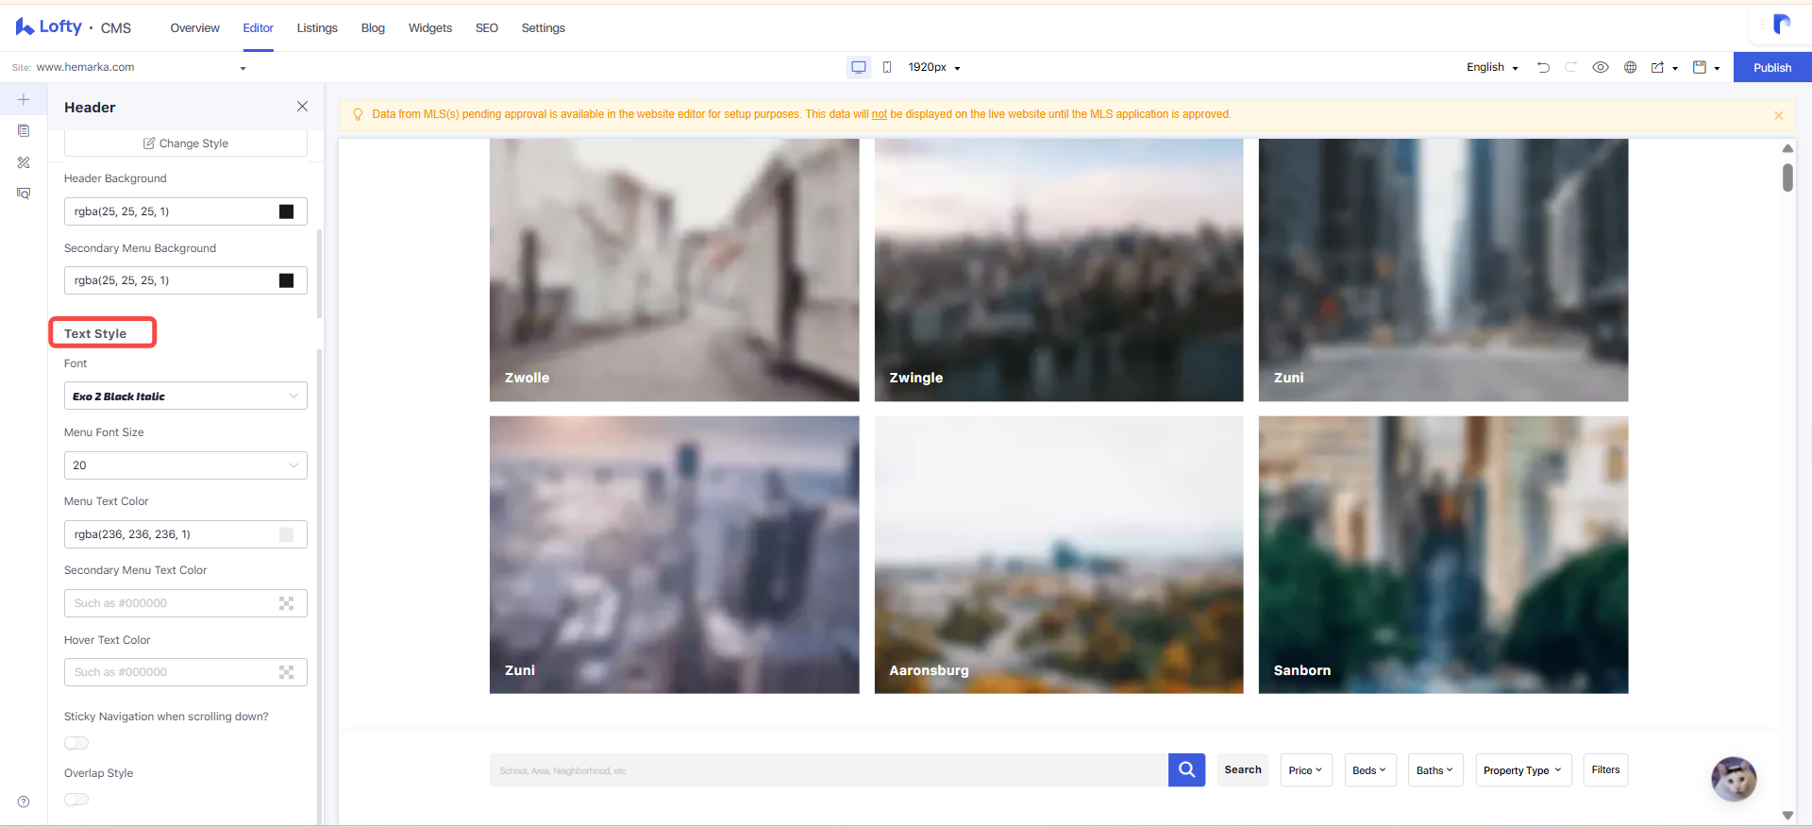
Task: Click the Header Background black color swatch
Action: coord(287,211)
